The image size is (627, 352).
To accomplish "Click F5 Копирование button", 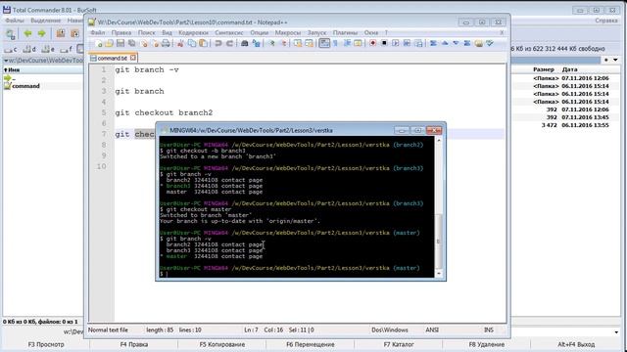I will point(222,344).
